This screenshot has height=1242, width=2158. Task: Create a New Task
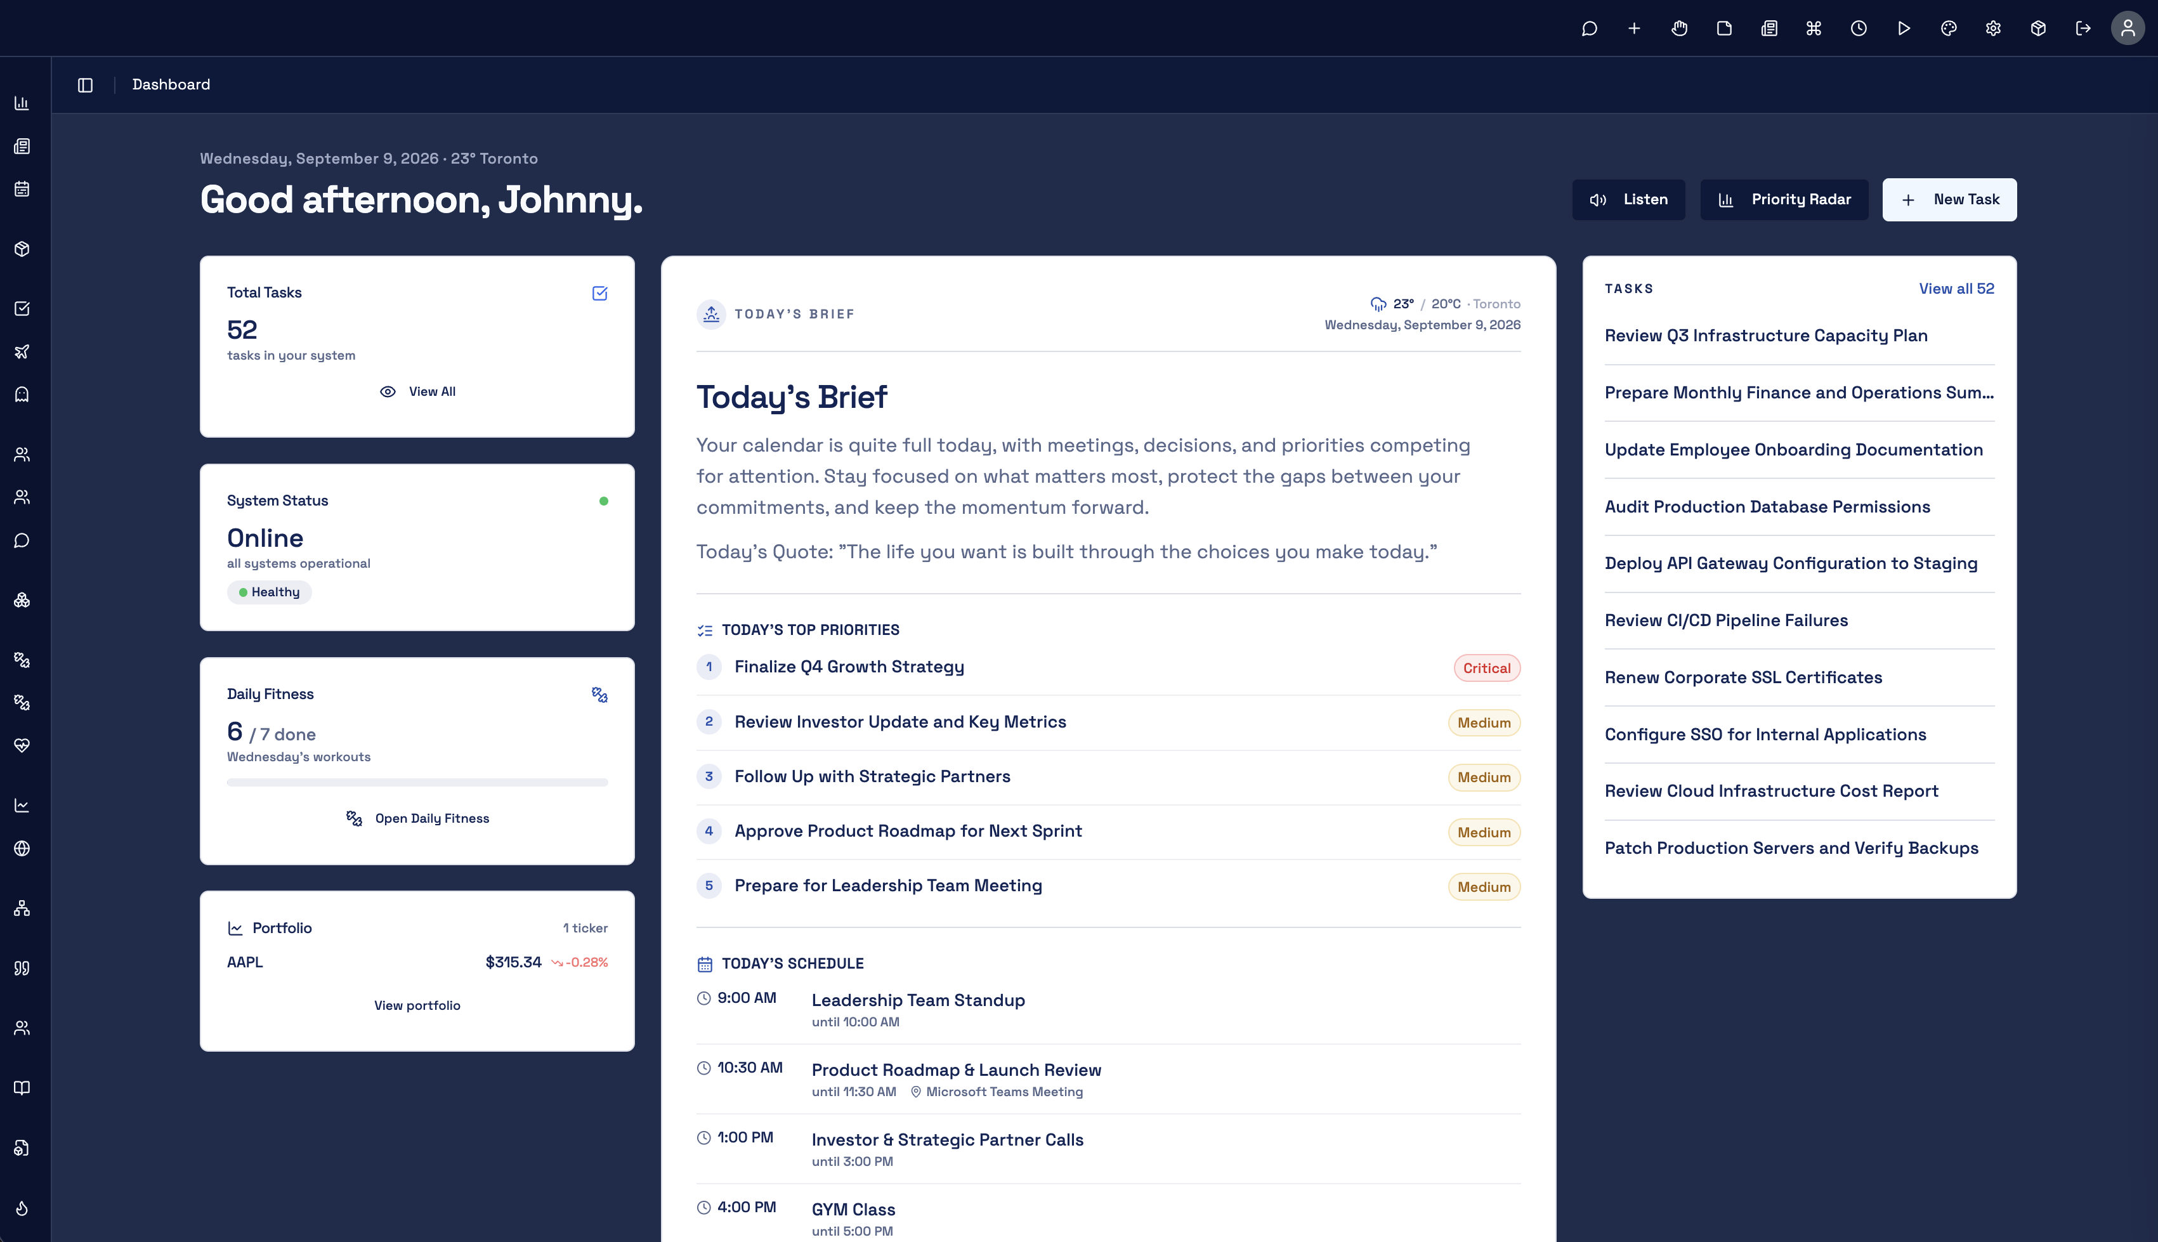[x=1949, y=200]
